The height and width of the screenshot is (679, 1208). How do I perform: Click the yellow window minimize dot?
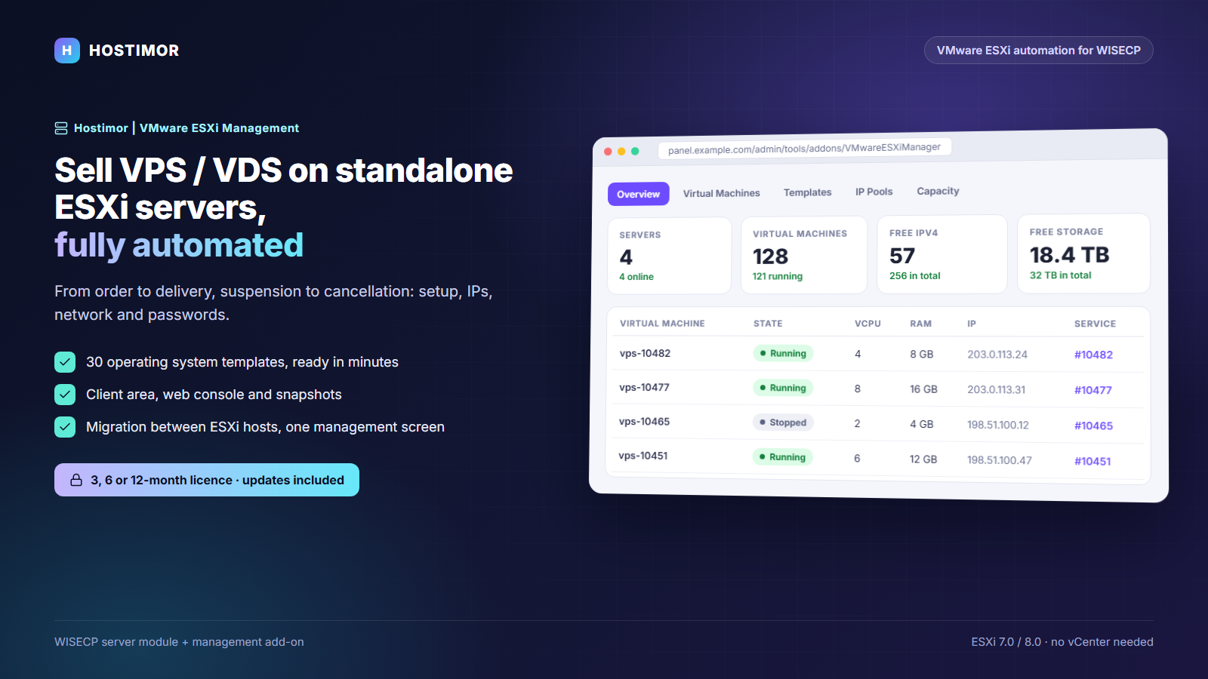621,152
